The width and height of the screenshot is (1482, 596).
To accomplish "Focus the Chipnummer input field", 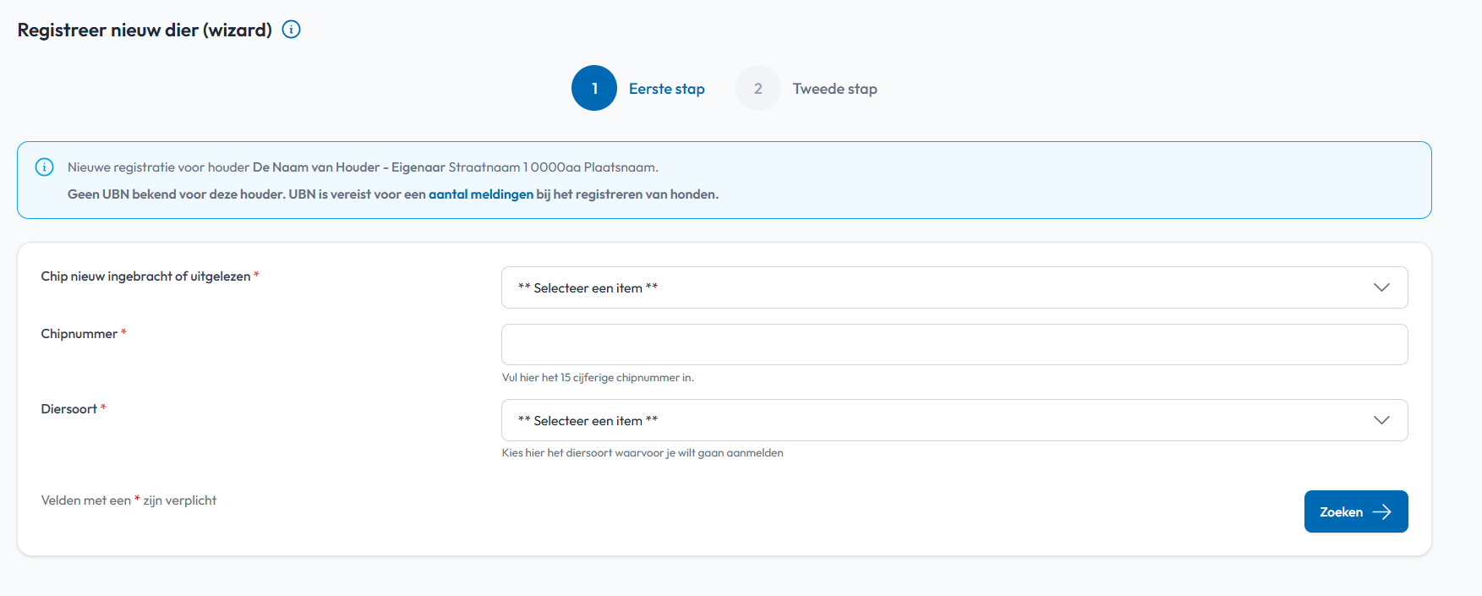I will click(x=954, y=344).
